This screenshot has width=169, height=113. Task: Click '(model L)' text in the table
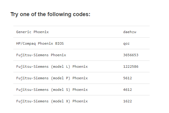(x=61, y=67)
